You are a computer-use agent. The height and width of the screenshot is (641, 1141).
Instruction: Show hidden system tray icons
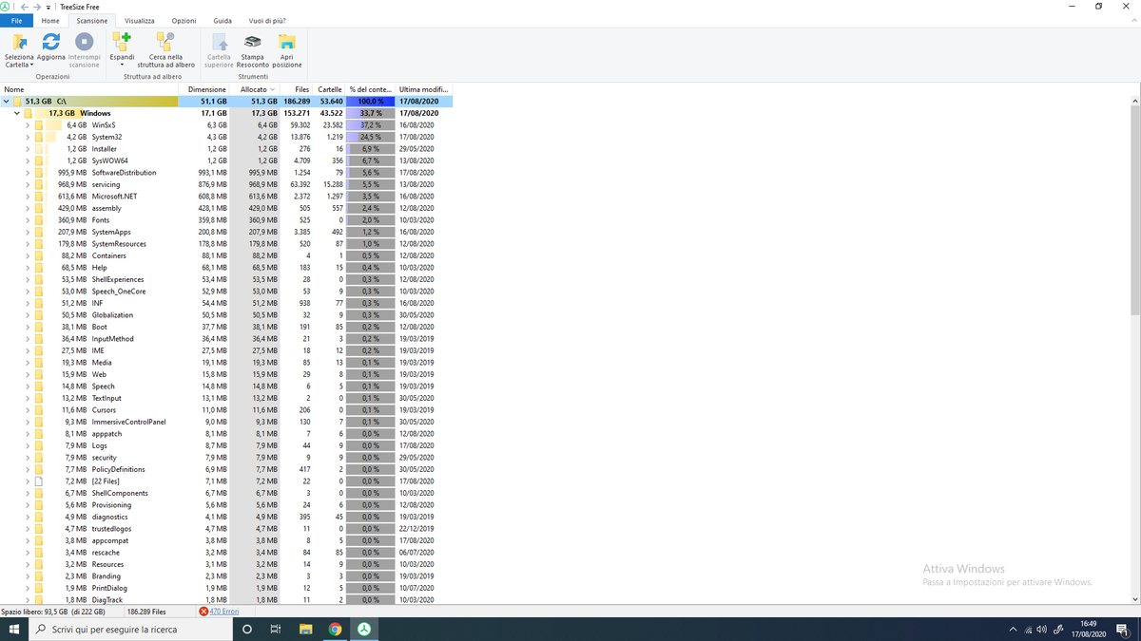tap(1014, 629)
